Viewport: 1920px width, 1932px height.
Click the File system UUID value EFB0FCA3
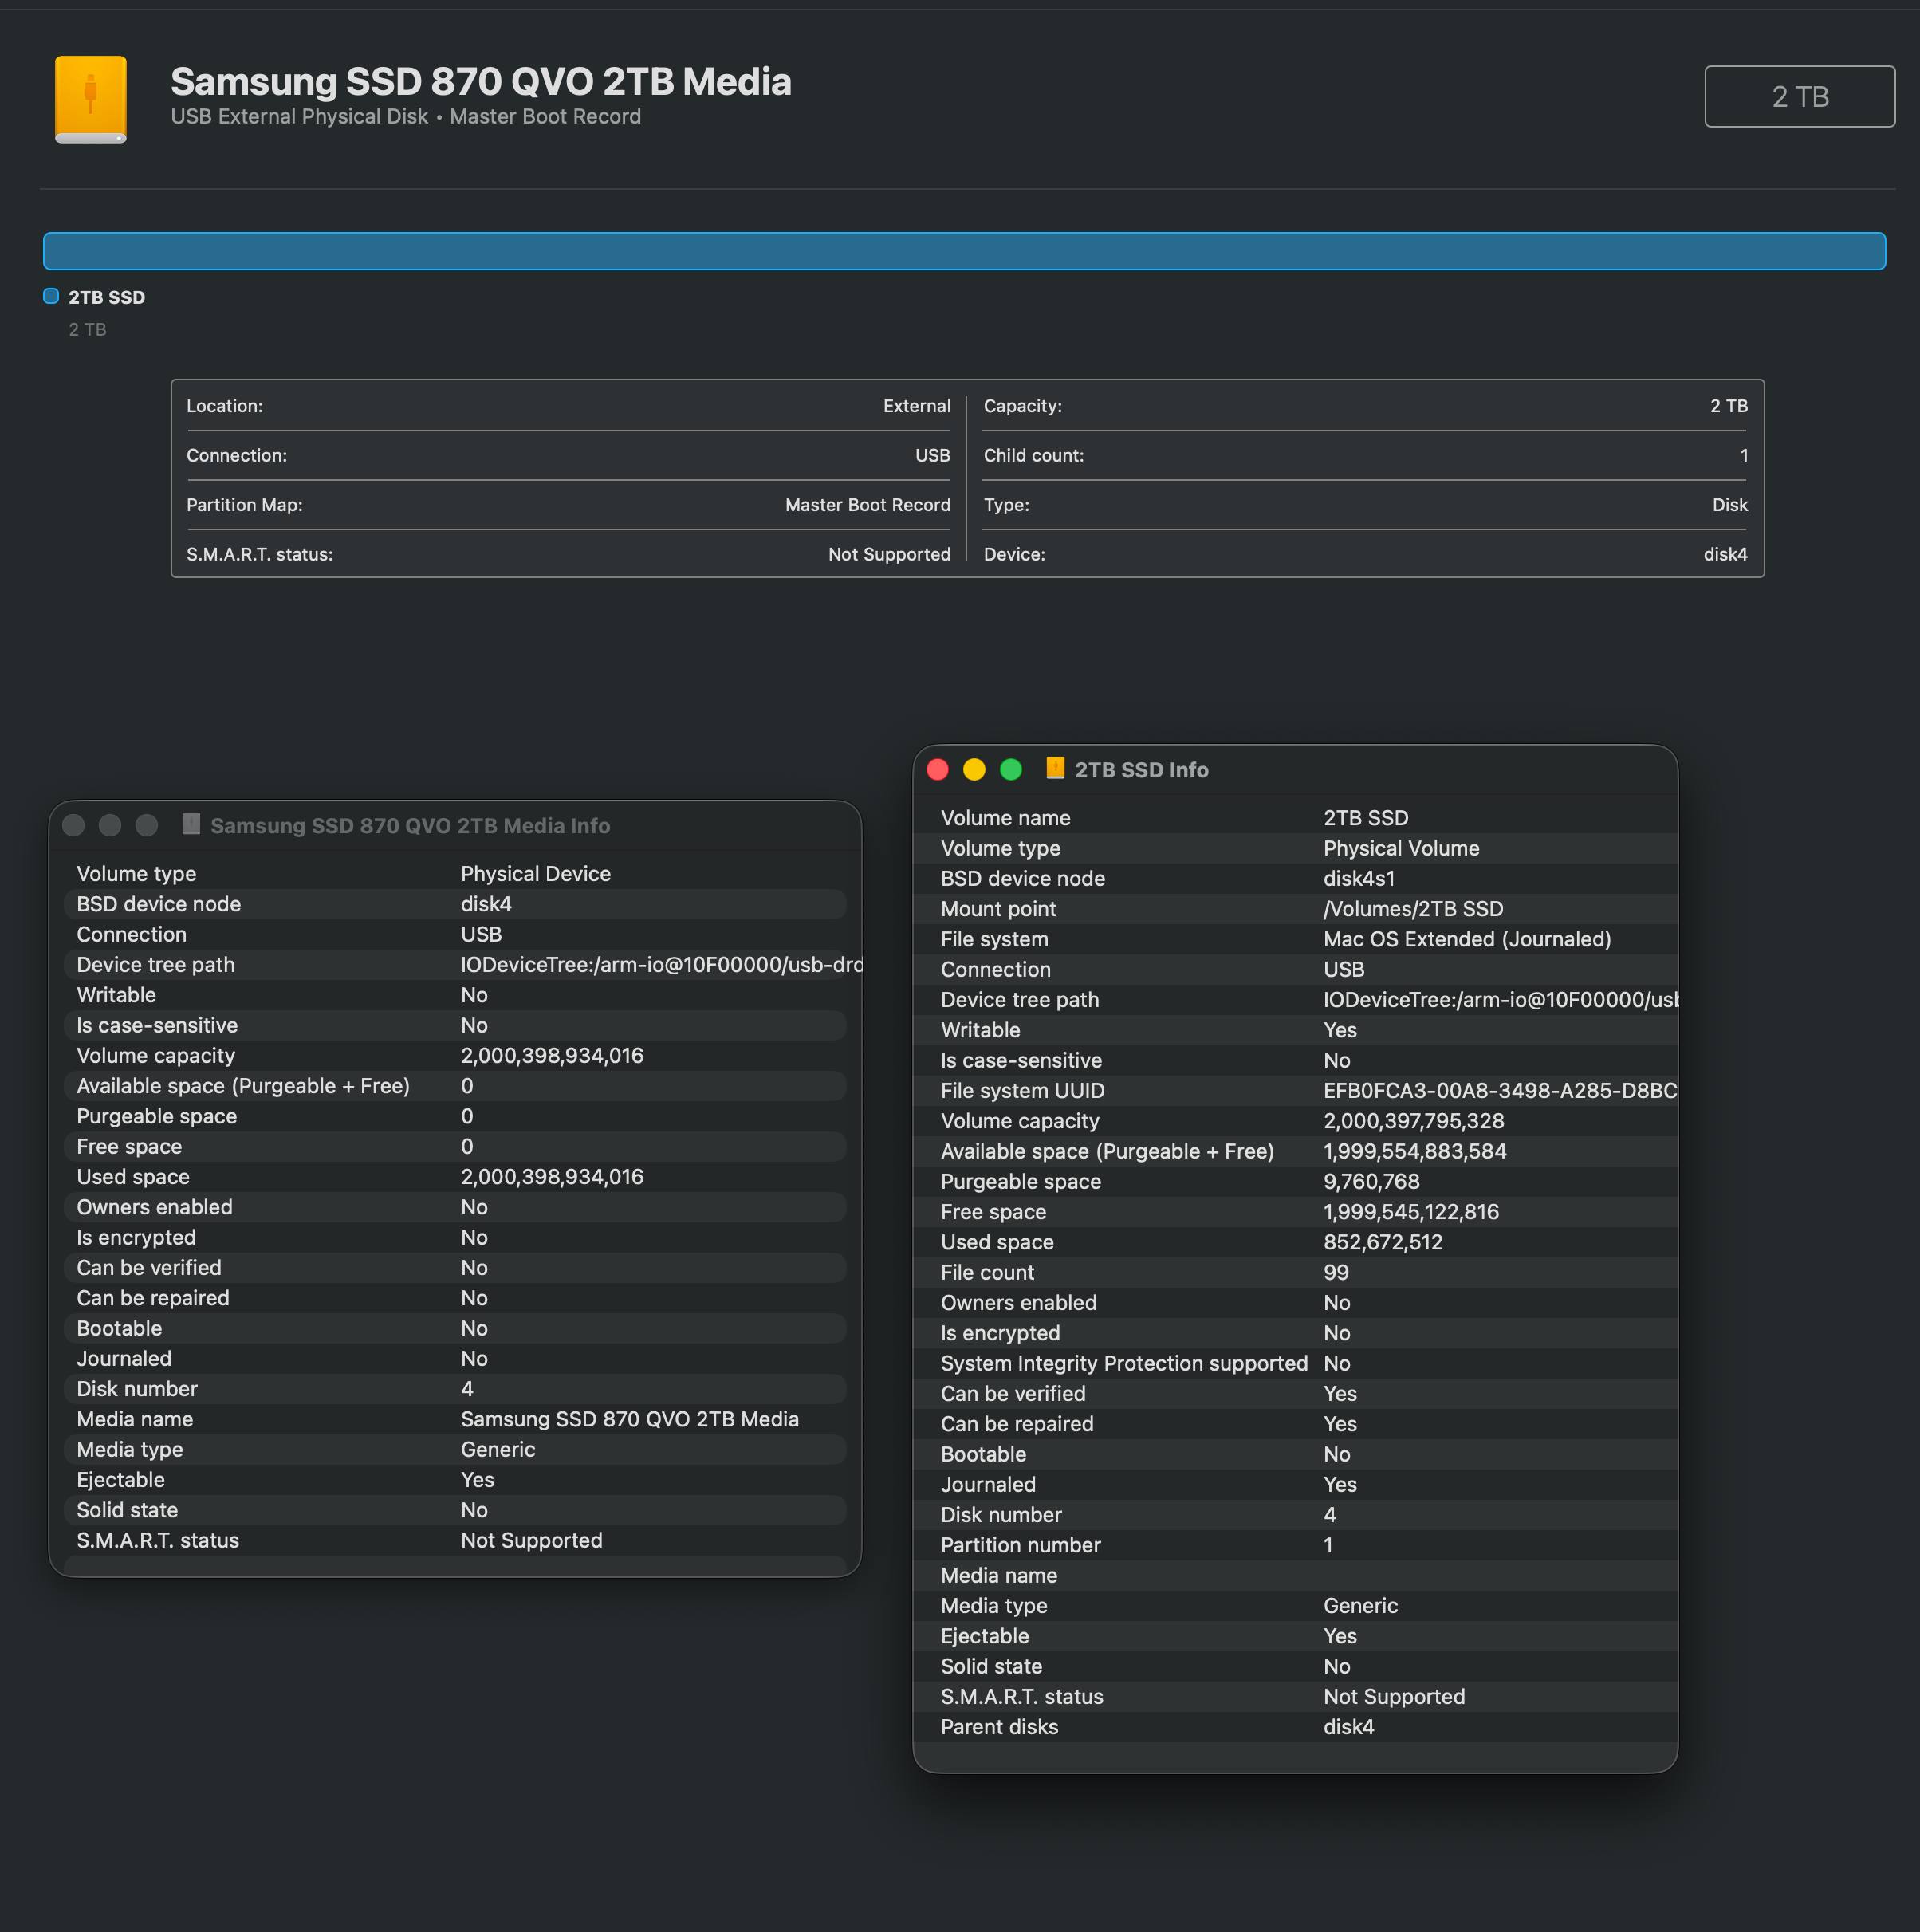[x=1500, y=1091]
